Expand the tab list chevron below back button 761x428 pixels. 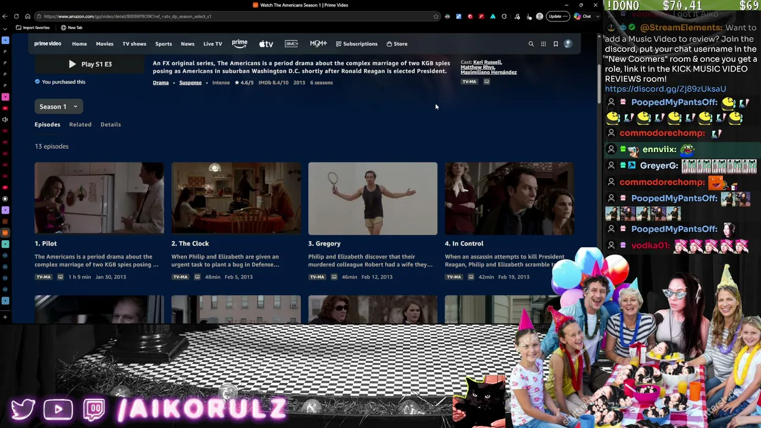pos(5,28)
